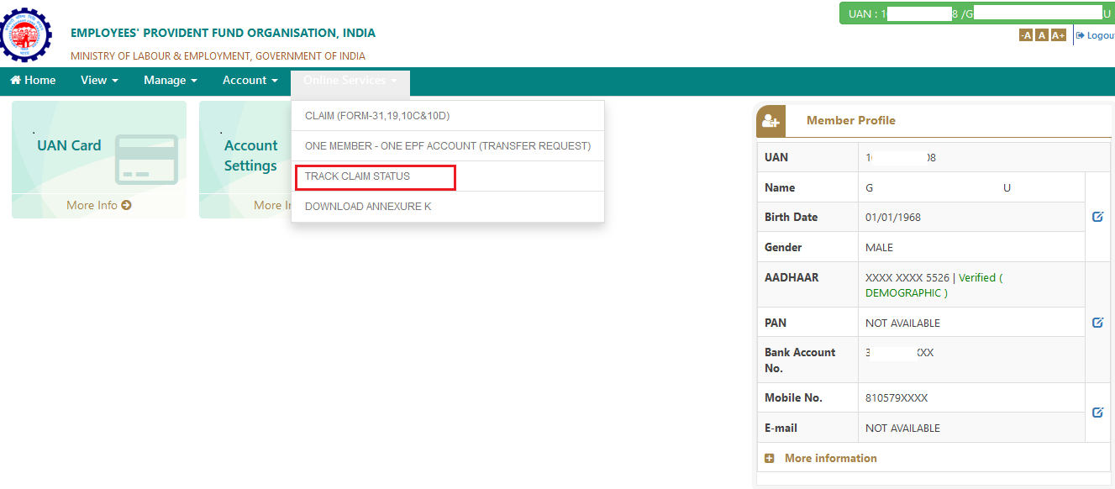Click the Member Profile user icon
The width and height of the screenshot is (1115, 489).
click(x=771, y=121)
